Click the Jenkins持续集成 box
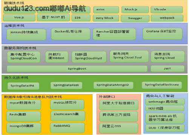189x135 pixels. click(26, 34)
